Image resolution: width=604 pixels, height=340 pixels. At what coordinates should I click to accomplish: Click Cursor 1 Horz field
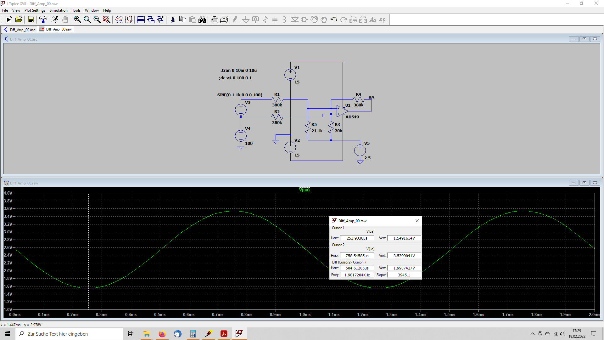pyautogui.click(x=357, y=238)
